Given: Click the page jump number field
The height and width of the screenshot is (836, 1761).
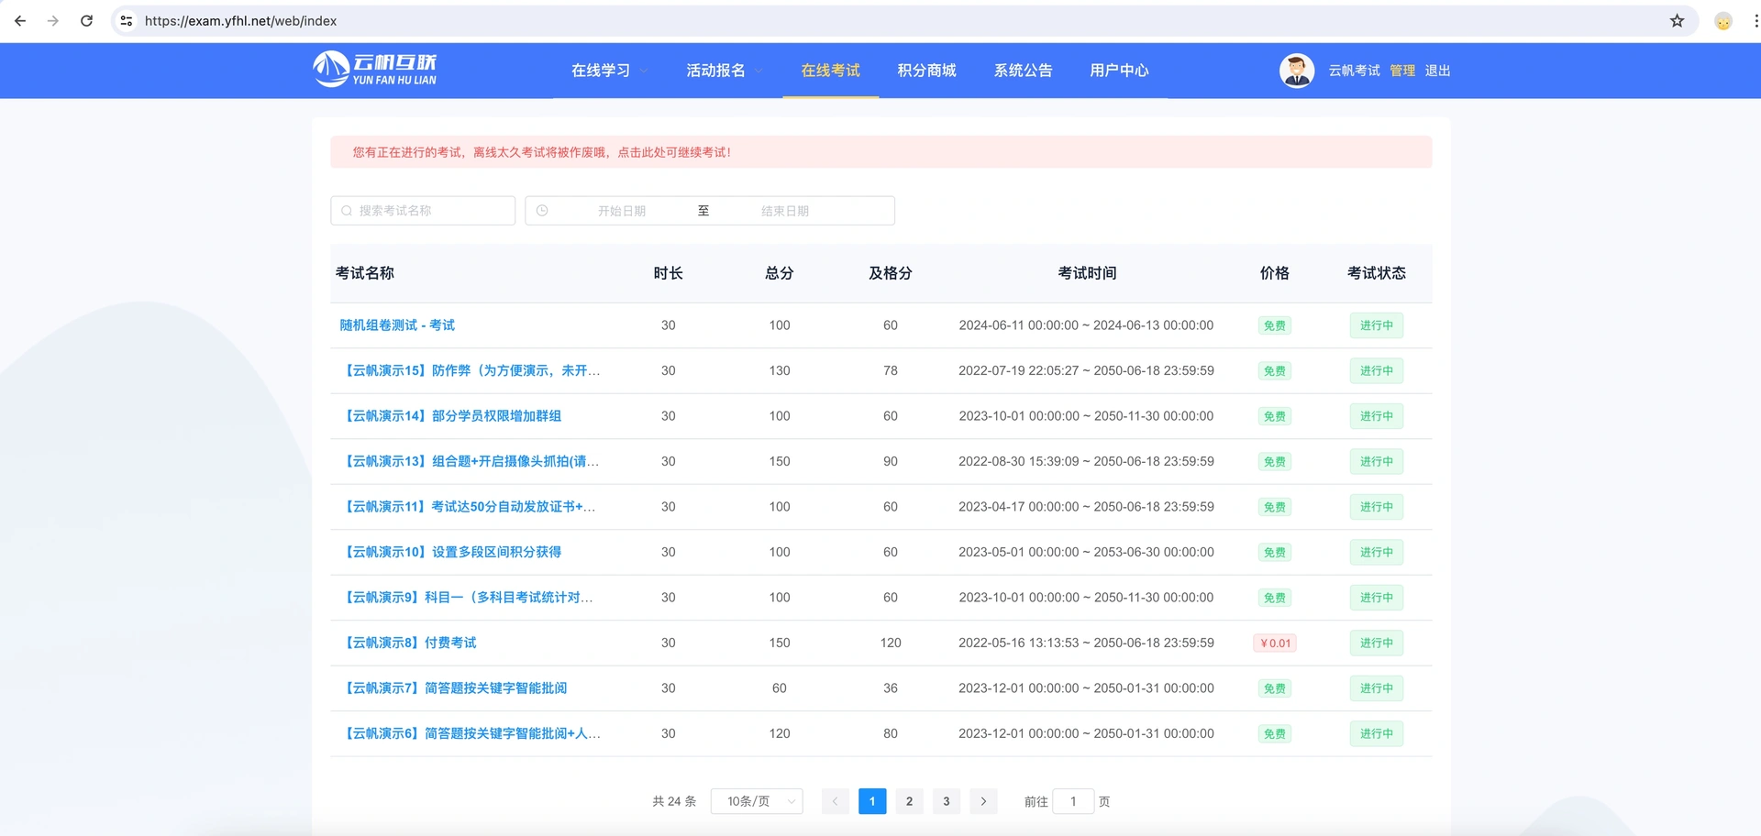Looking at the screenshot, I should tap(1073, 801).
